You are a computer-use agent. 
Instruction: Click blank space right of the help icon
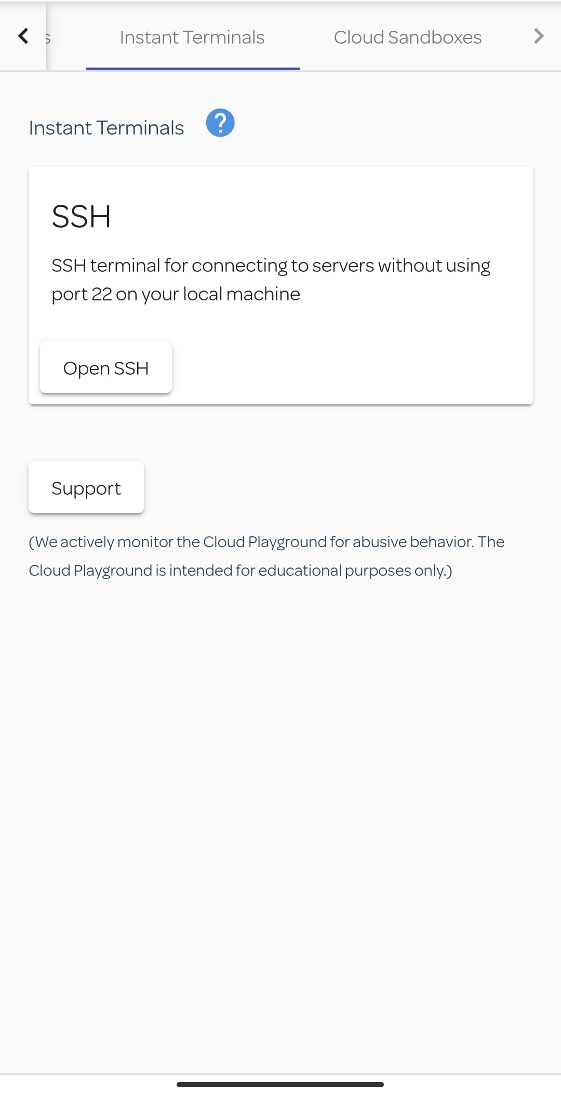(390, 125)
